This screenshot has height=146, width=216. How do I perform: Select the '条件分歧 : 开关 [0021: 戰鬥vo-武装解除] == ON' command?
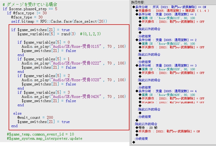pyautogui.click(x=169, y=7)
